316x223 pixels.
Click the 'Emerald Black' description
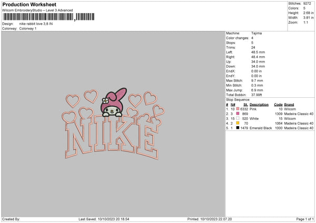261,128
